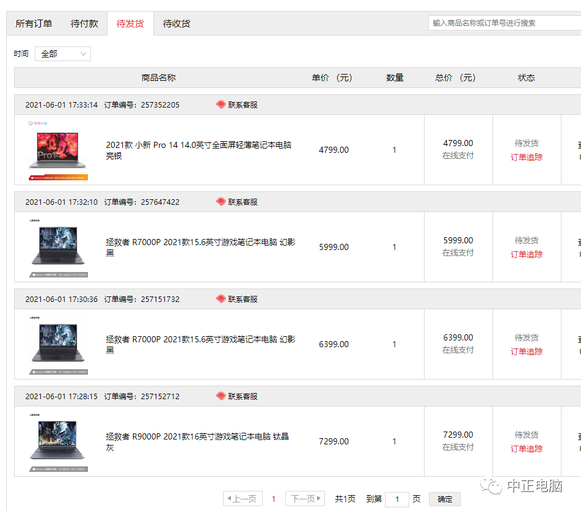Go to next page with 下一页
This screenshot has width=581, height=511.
click(305, 499)
